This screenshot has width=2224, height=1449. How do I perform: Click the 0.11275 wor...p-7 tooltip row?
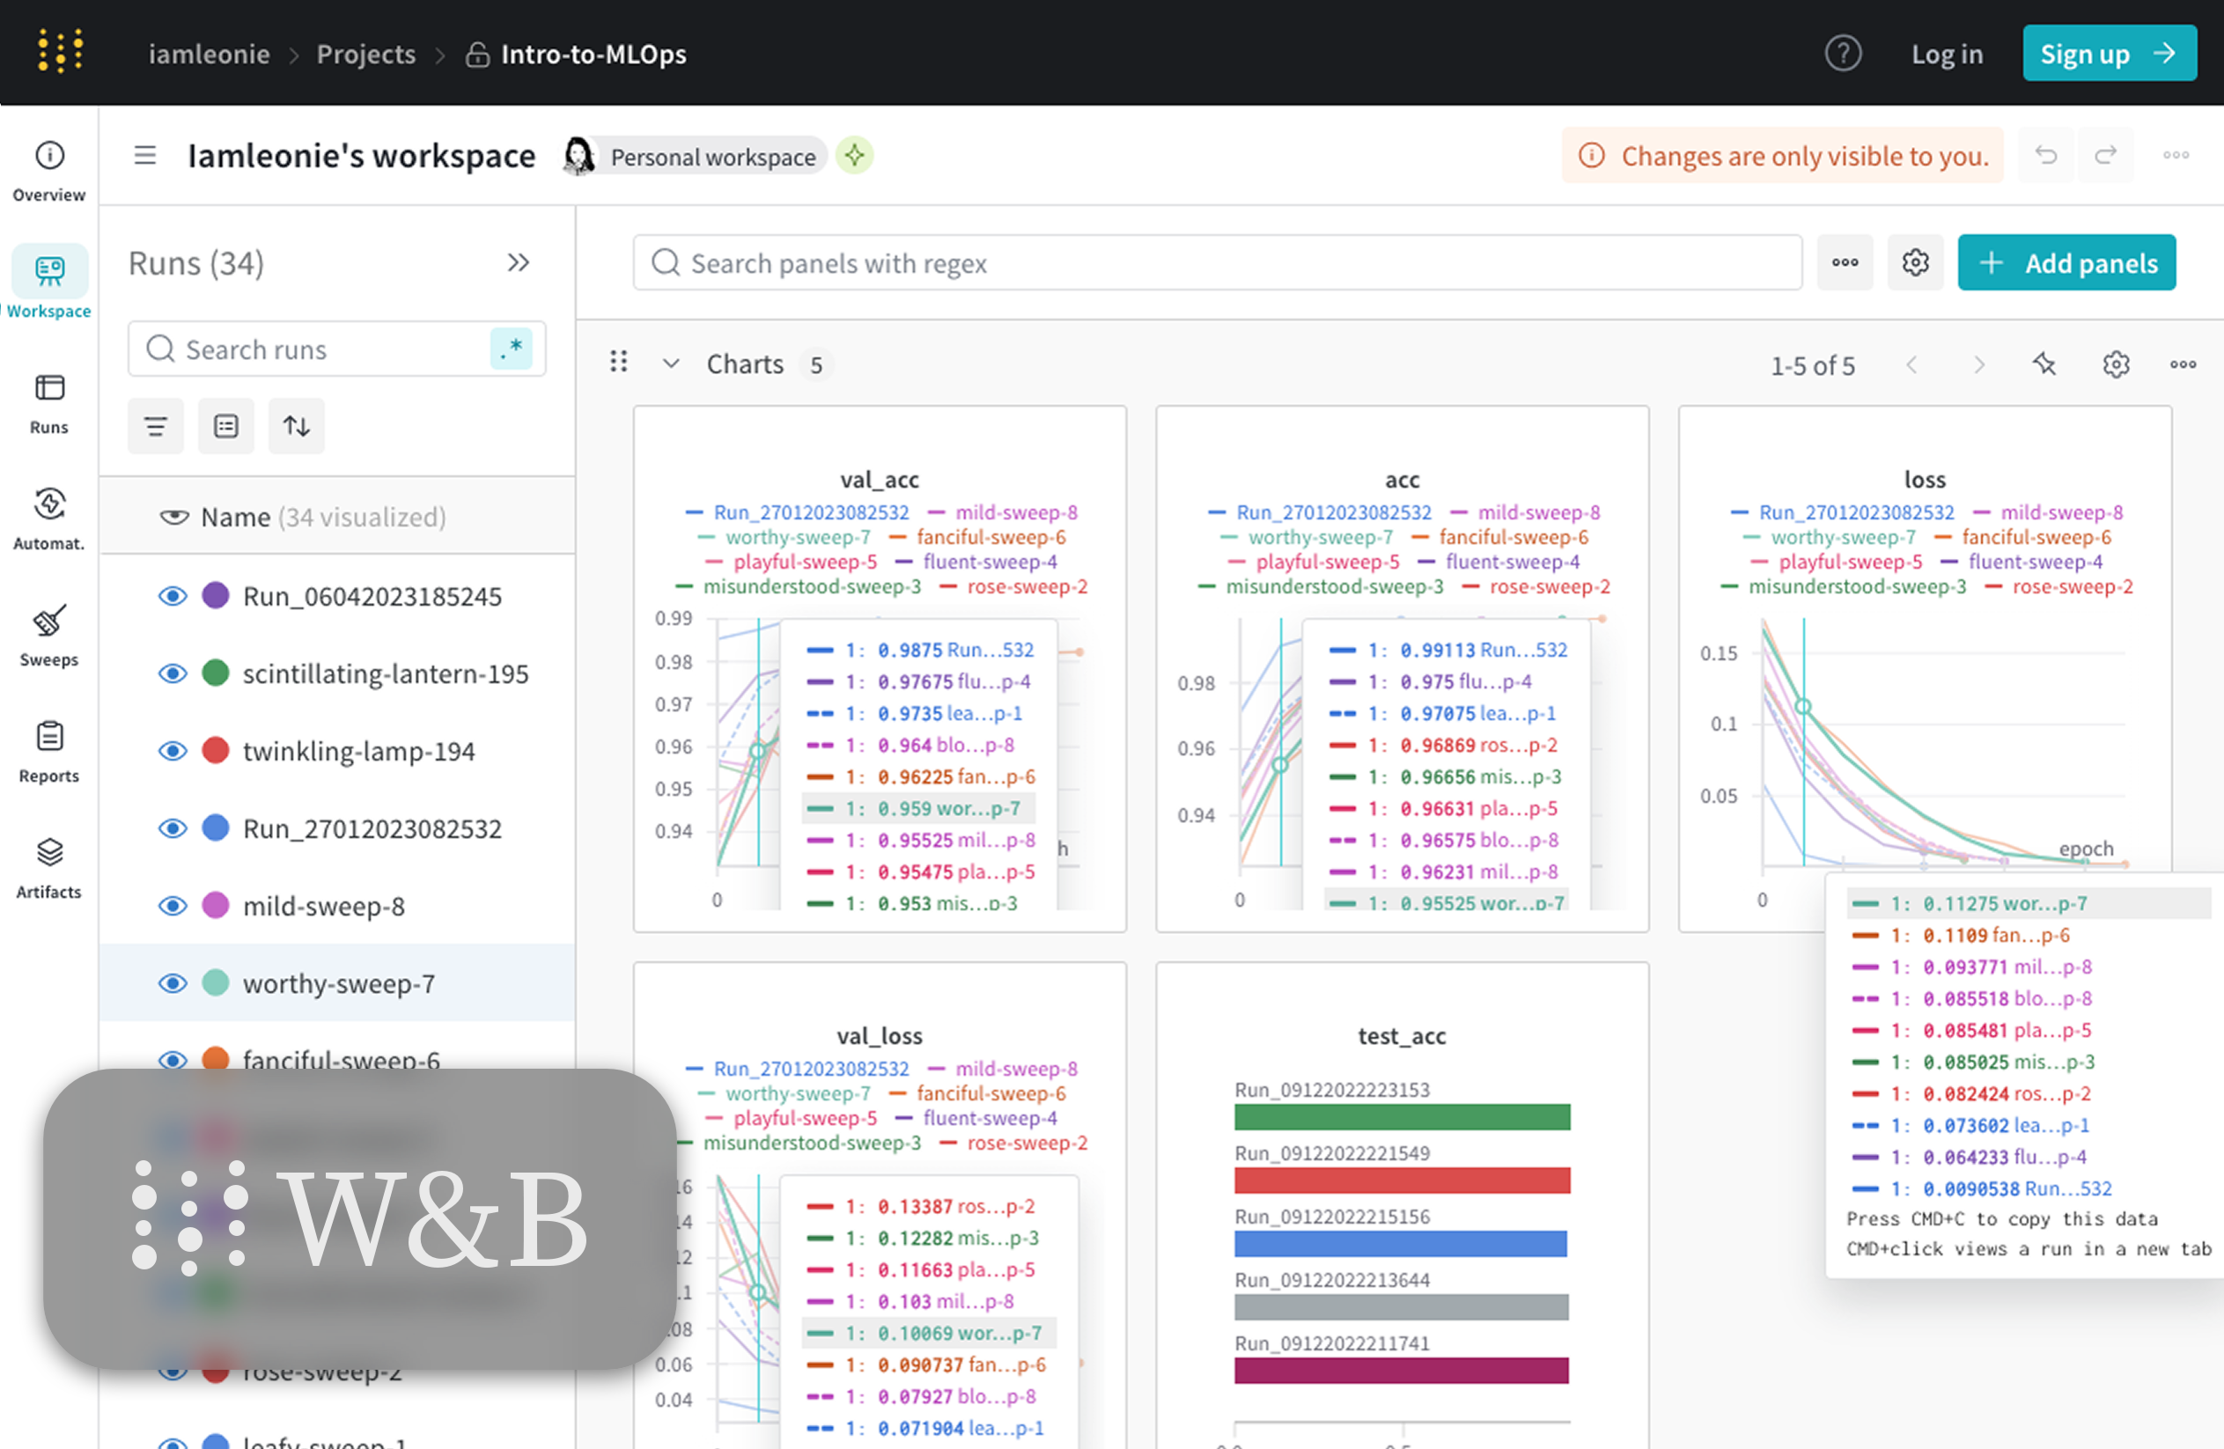click(x=2027, y=903)
